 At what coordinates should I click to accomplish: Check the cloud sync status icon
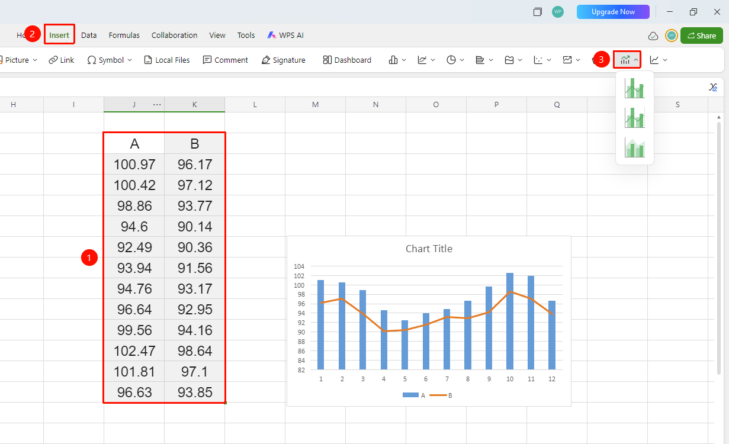pyautogui.click(x=653, y=36)
